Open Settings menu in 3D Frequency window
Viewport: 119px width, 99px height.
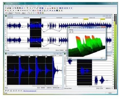tap(71, 30)
